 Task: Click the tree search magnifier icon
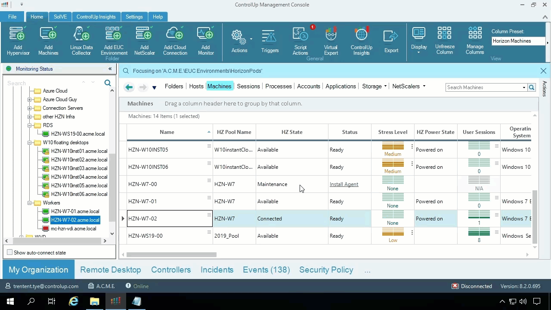point(108,83)
